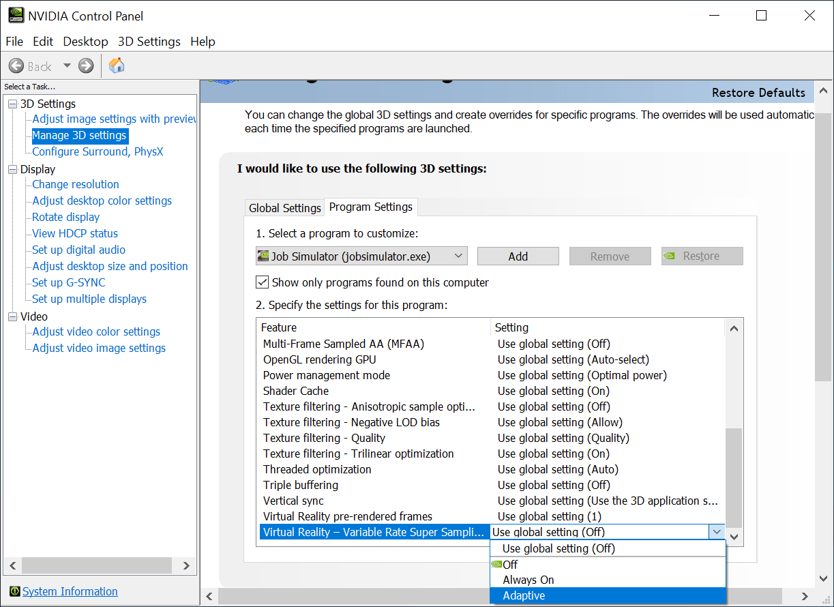The height and width of the screenshot is (607, 834).
Task: Select OpenGL rendering GPU row
Action: coord(491,359)
